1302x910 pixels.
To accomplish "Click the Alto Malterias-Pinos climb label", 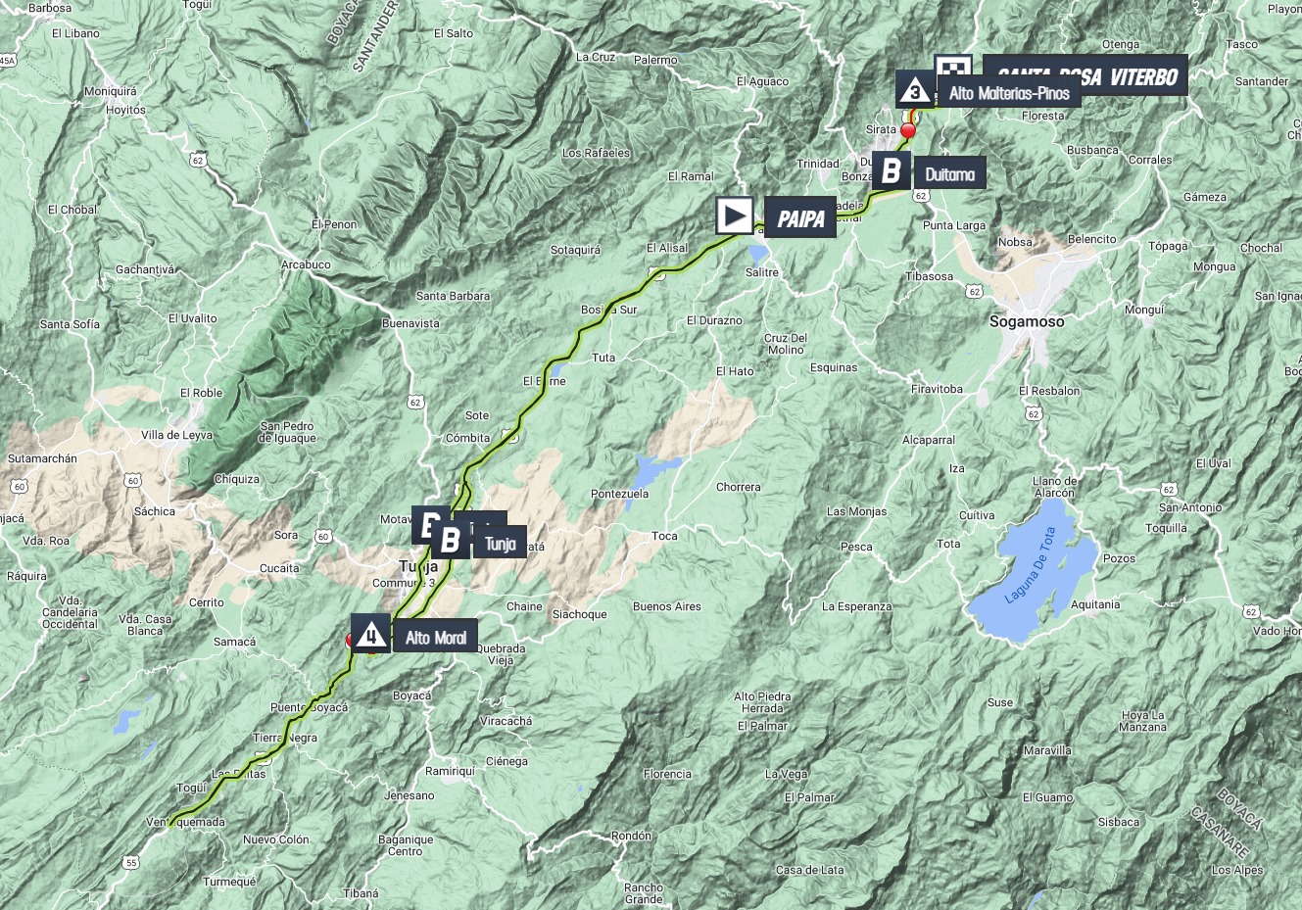I will tap(1008, 93).
